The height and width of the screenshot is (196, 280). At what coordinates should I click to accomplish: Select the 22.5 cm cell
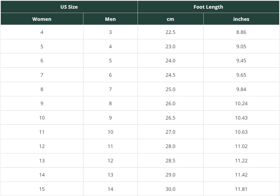point(170,32)
